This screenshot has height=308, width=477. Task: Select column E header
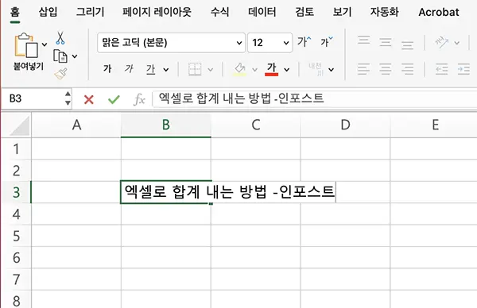point(435,125)
